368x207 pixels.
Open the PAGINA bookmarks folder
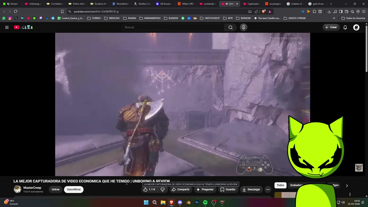coord(129,18)
